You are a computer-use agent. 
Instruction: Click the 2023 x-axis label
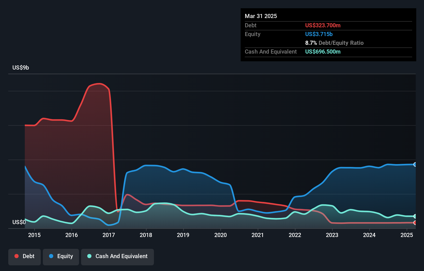332,235
